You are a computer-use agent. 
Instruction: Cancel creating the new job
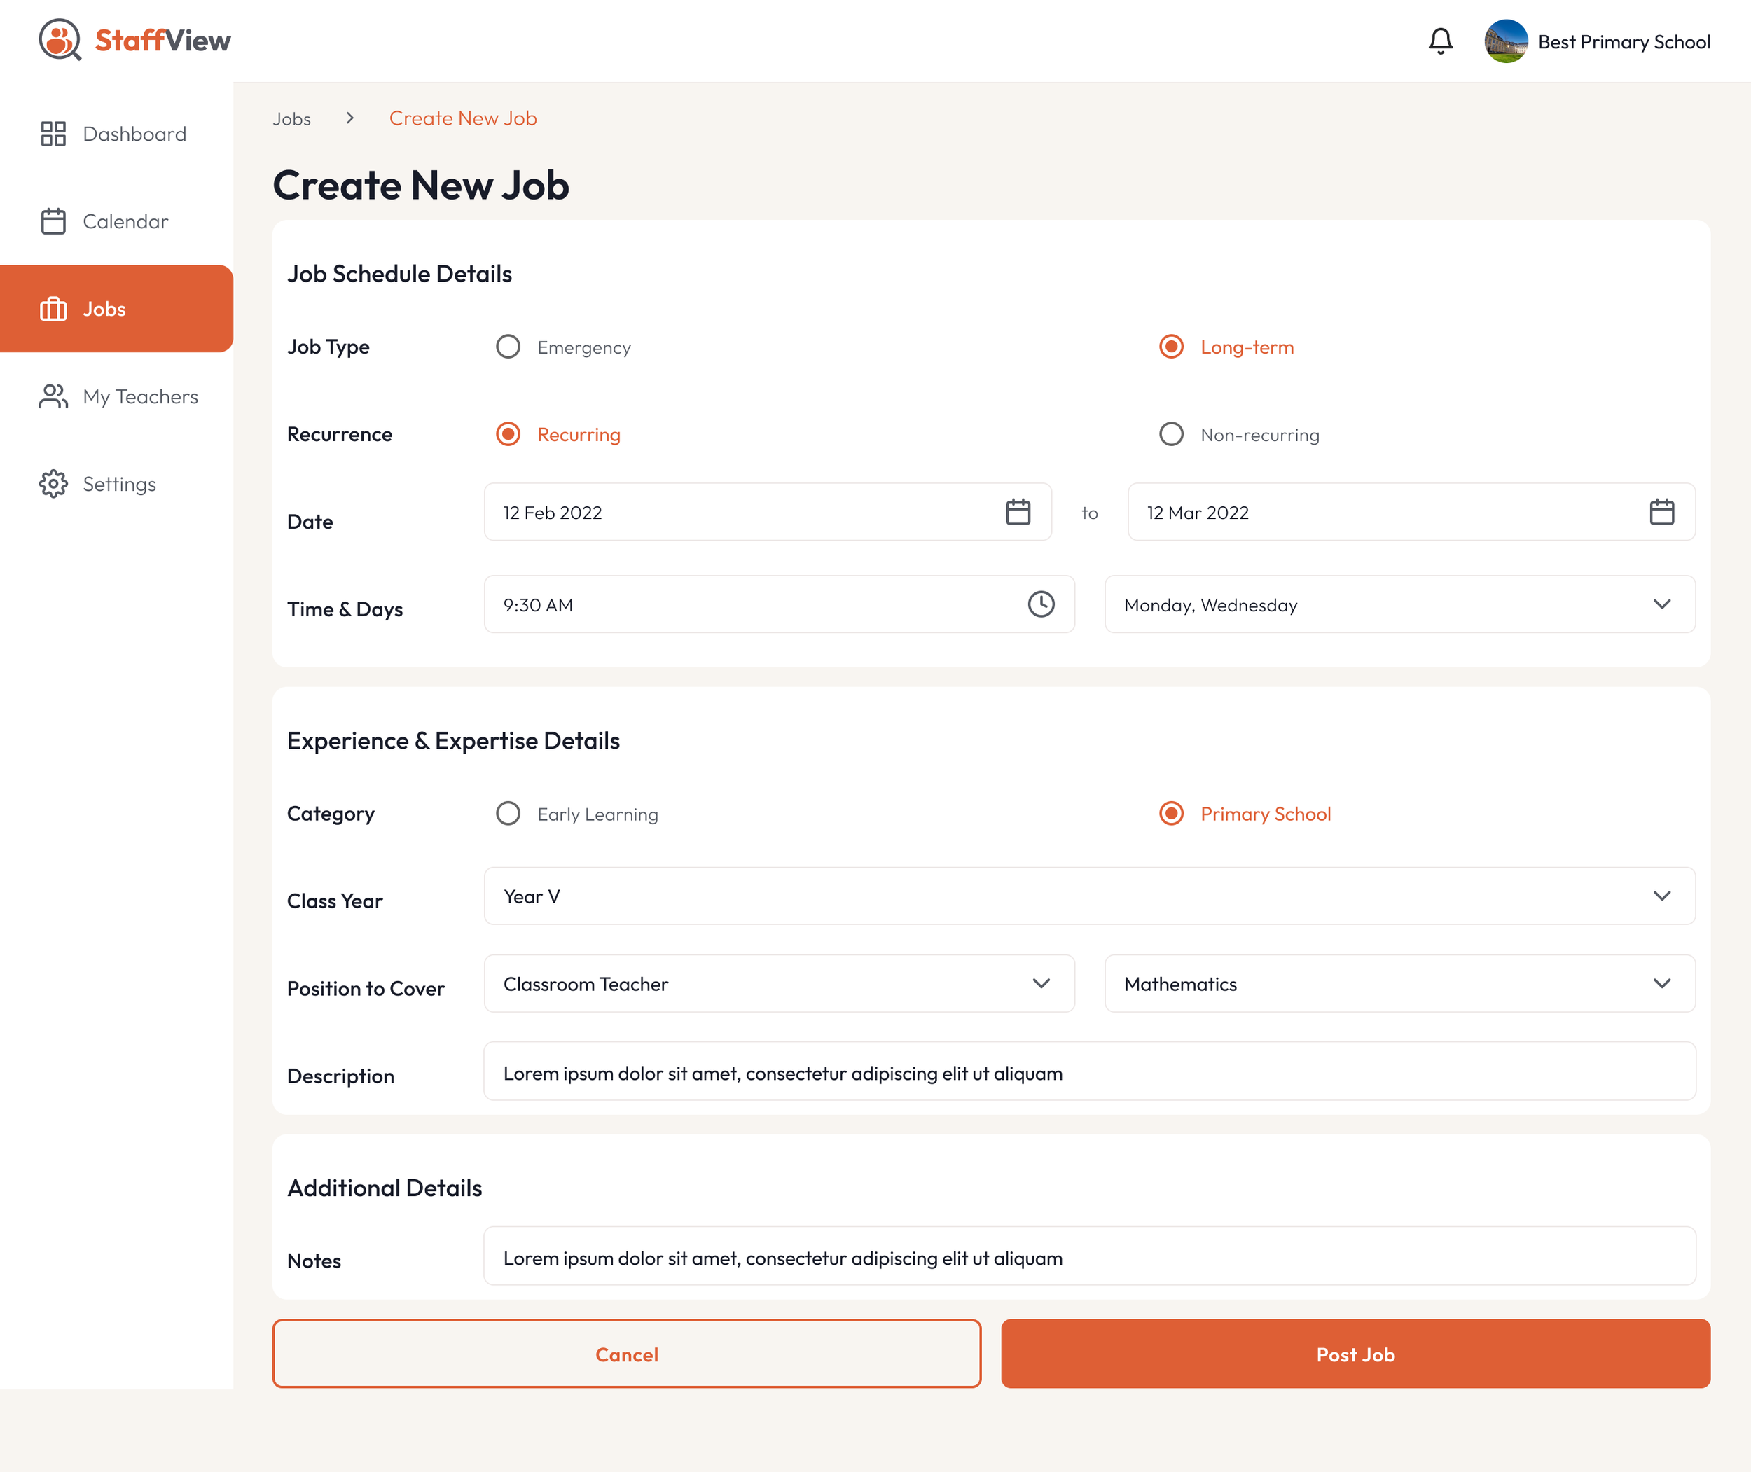[627, 1354]
